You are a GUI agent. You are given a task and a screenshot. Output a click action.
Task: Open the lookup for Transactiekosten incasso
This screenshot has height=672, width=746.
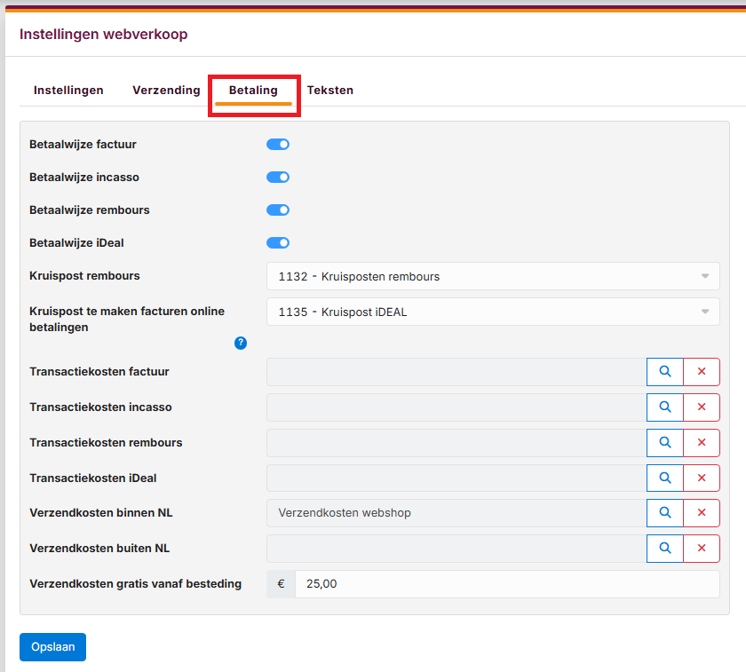664,407
